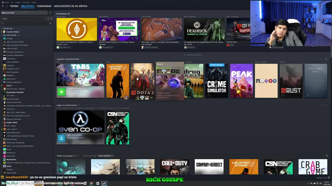This screenshot has height=186, width=332.
Task: Show next recently played games with right arrow
Action: [326, 59]
